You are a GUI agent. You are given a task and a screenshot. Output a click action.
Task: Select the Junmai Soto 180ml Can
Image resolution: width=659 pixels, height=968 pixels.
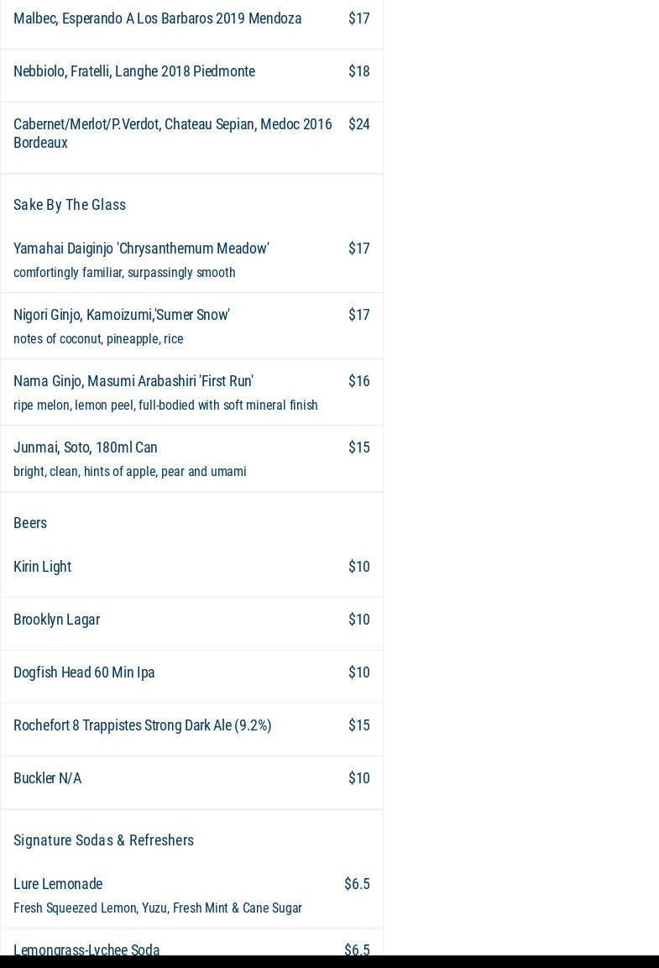point(86,447)
